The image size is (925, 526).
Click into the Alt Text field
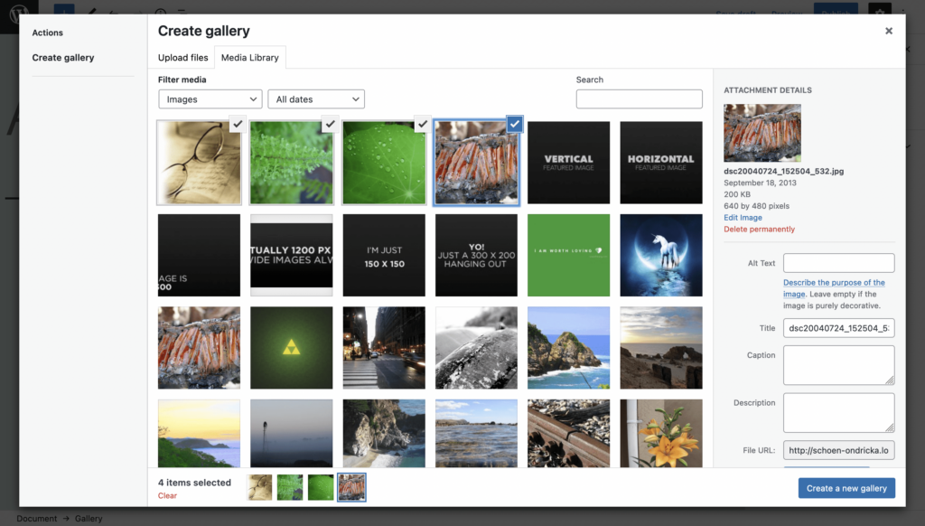(x=838, y=263)
